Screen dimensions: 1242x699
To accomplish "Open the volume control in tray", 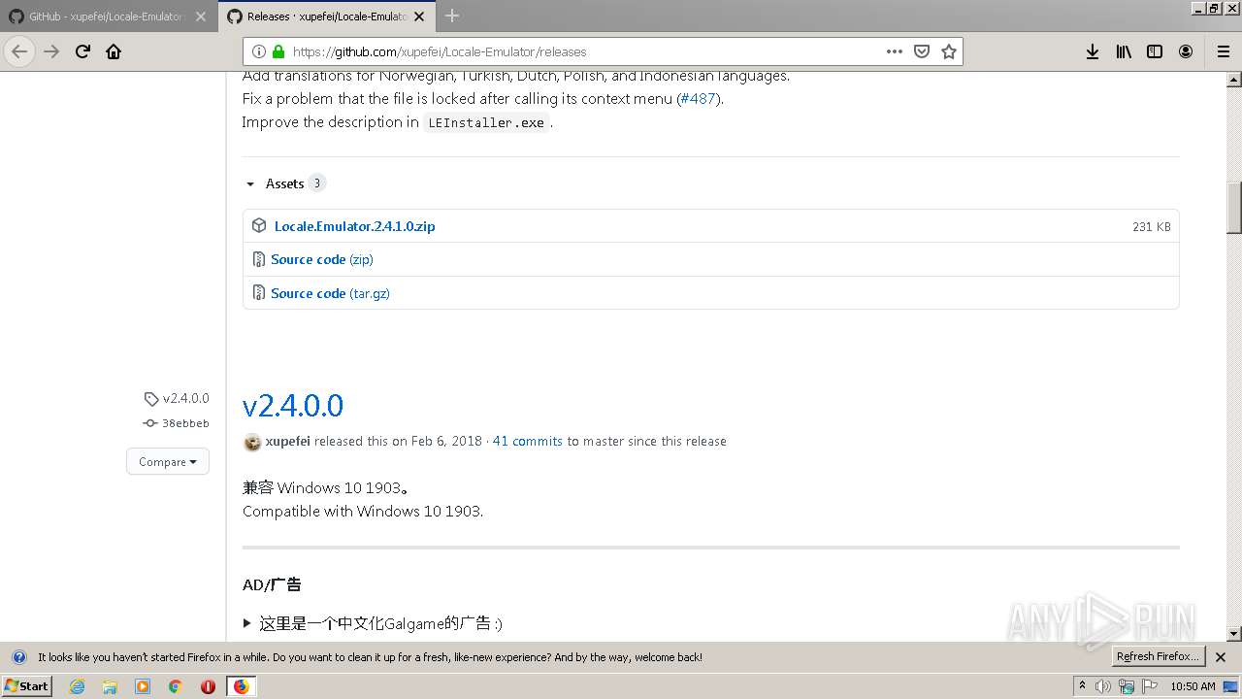I will [1104, 686].
